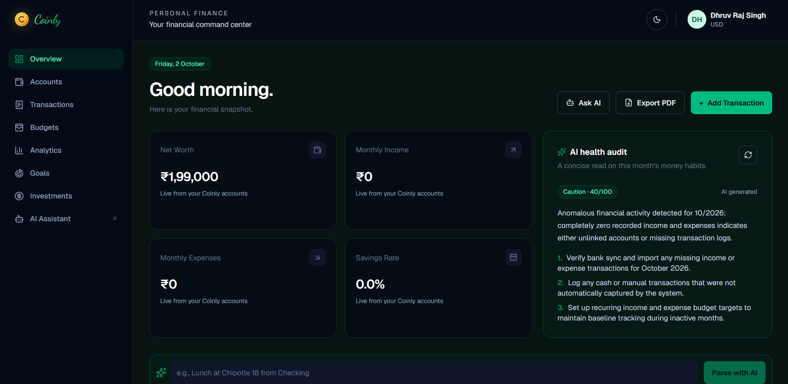The width and height of the screenshot is (788, 384).
Task: Click the Good morning heading
Action: (x=211, y=90)
